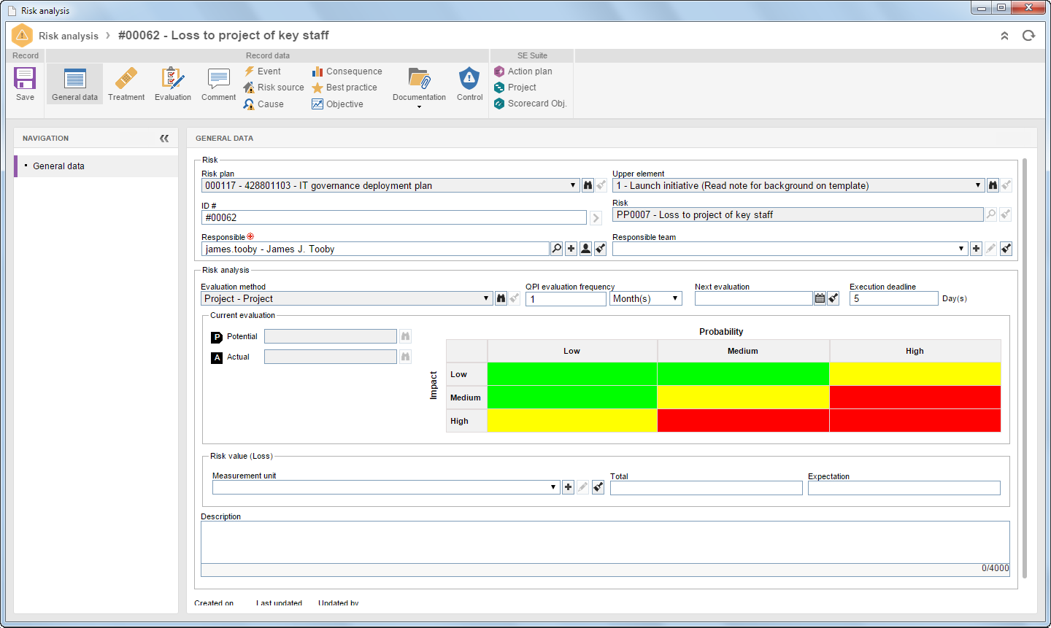Image resolution: width=1051 pixels, height=628 pixels.
Task: Click the Risk analysis breadcrumb link
Action: pyautogui.click(x=69, y=36)
